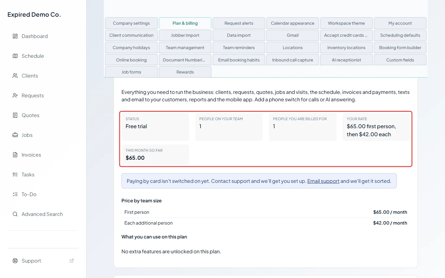Select the Document Numbering tab
Viewport: 445px width, 278px height.
pyautogui.click(x=185, y=60)
